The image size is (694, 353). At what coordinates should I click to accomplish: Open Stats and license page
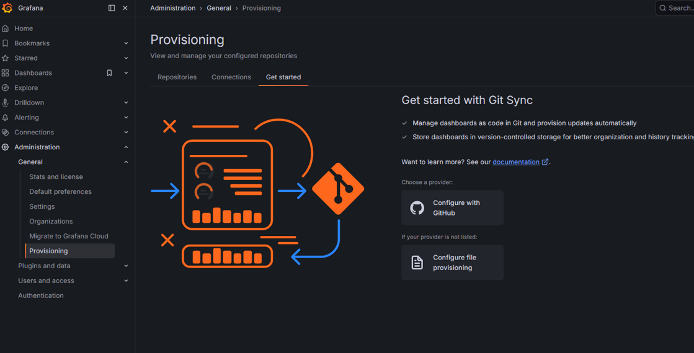56,177
